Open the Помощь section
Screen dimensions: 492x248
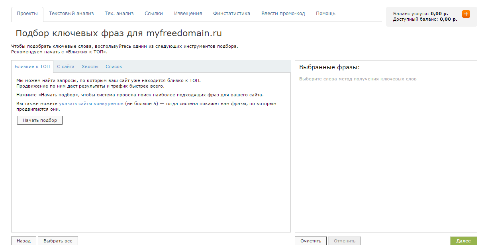tap(325, 14)
